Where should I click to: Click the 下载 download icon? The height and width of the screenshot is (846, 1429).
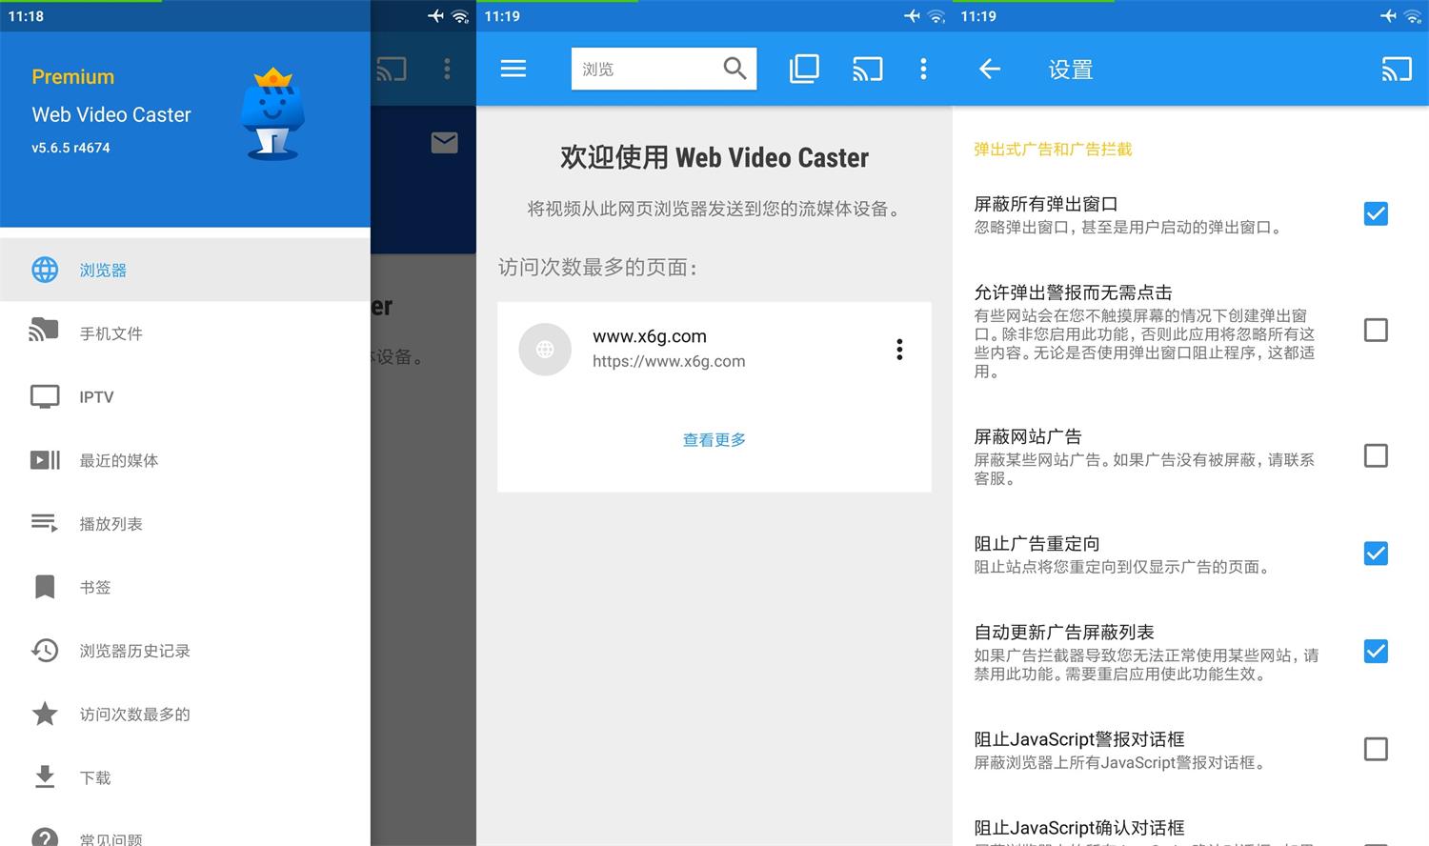[x=45, y=777]
